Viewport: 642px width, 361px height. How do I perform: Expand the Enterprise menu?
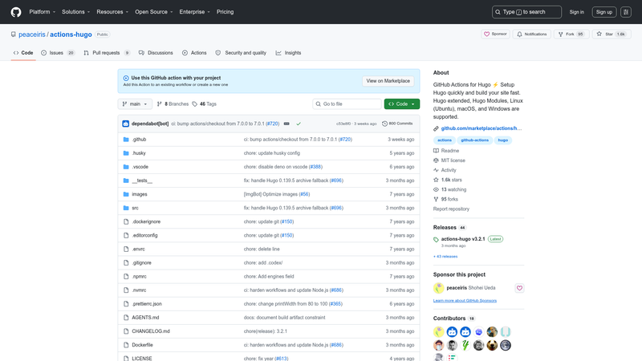[194, 12]
